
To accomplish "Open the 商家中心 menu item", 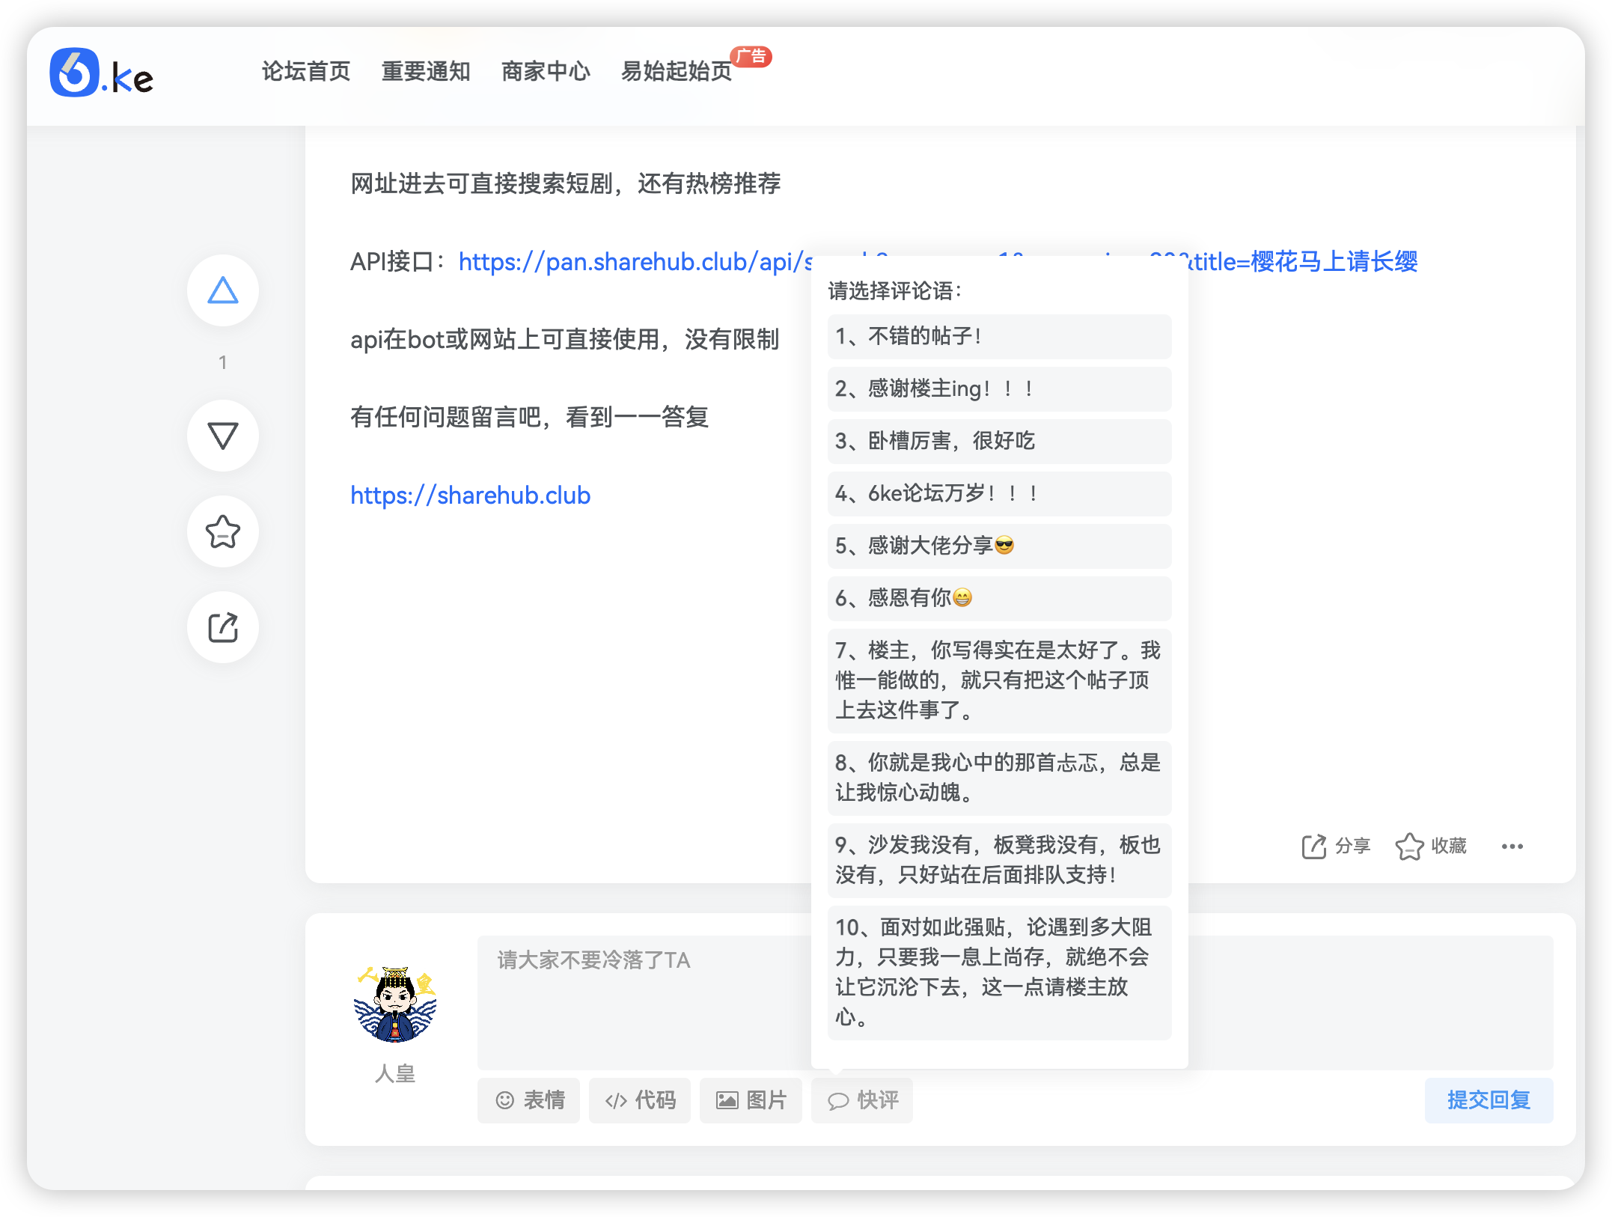I will [x=545, y=71].
